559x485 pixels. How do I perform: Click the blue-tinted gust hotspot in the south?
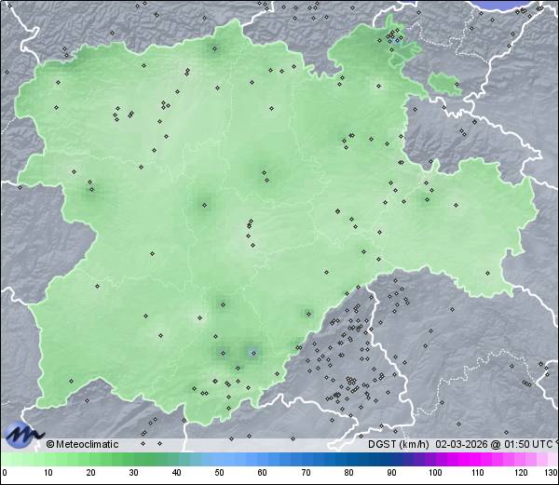[x=251, y=352]
